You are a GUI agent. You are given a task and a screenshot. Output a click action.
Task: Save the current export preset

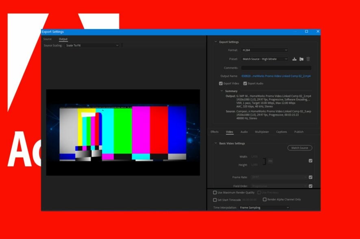294,59
